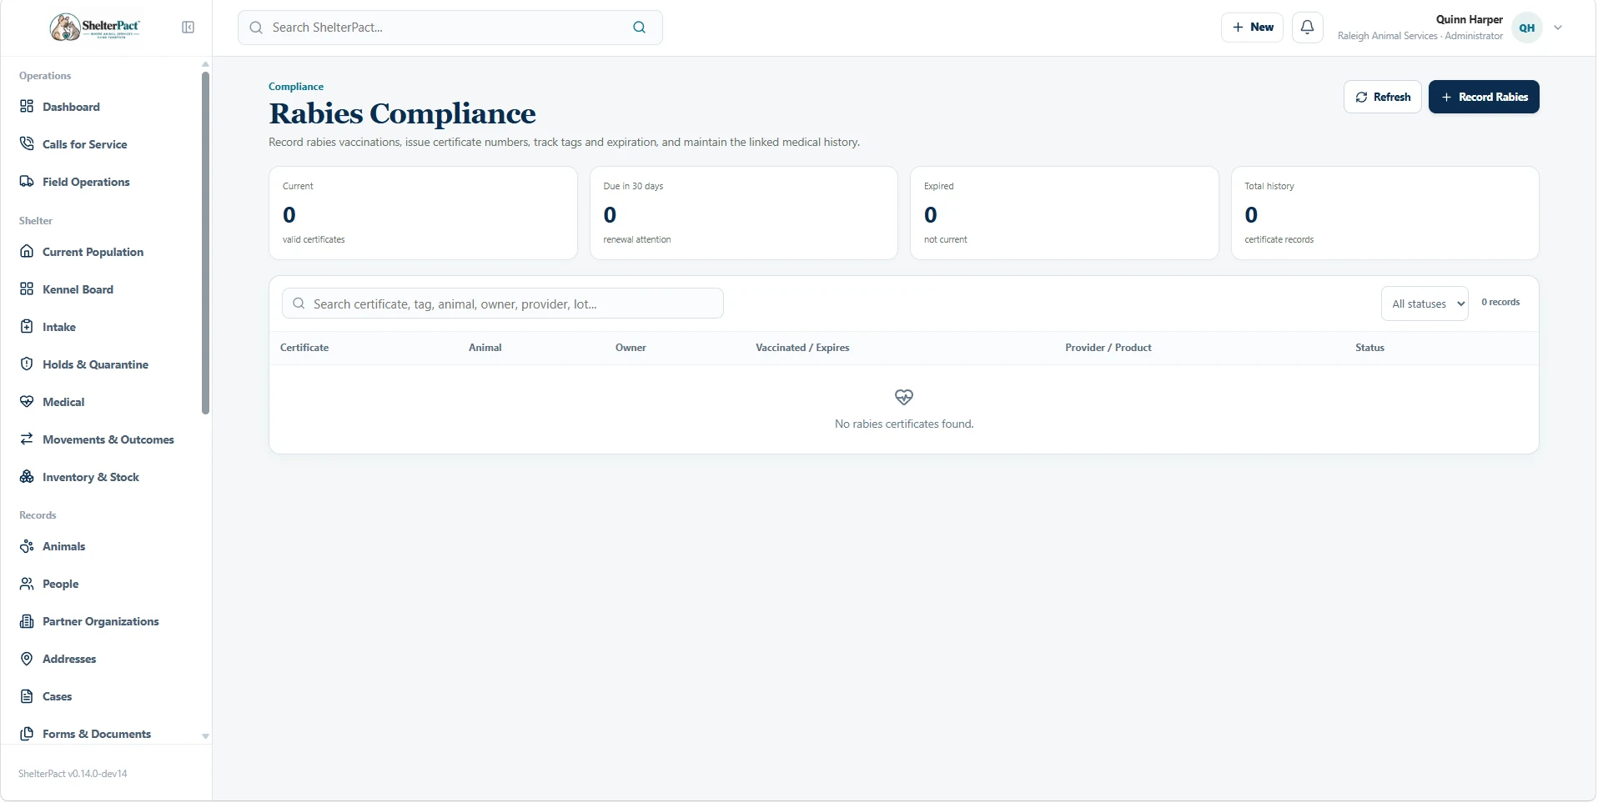1598x803 pixels.
Task: Click the New button
Action: [x=1253, y=28]
